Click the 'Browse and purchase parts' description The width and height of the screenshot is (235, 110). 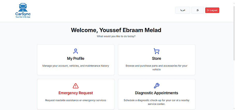click(157, 68)
